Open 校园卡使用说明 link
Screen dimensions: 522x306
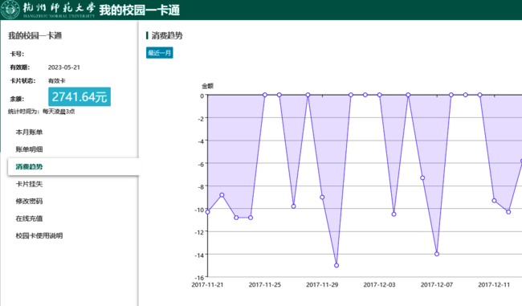(x=39, y=236)
